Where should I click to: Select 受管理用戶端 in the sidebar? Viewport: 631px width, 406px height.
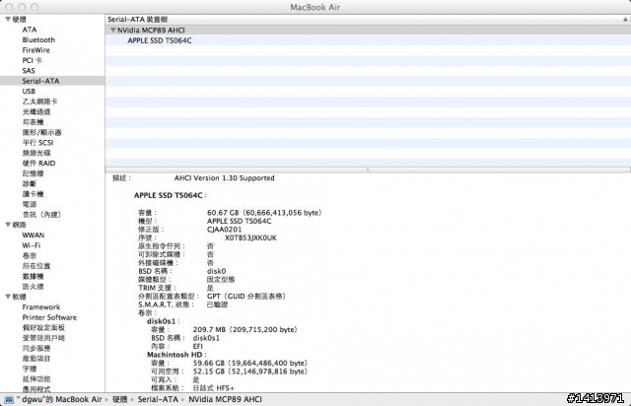coord(43,338)
